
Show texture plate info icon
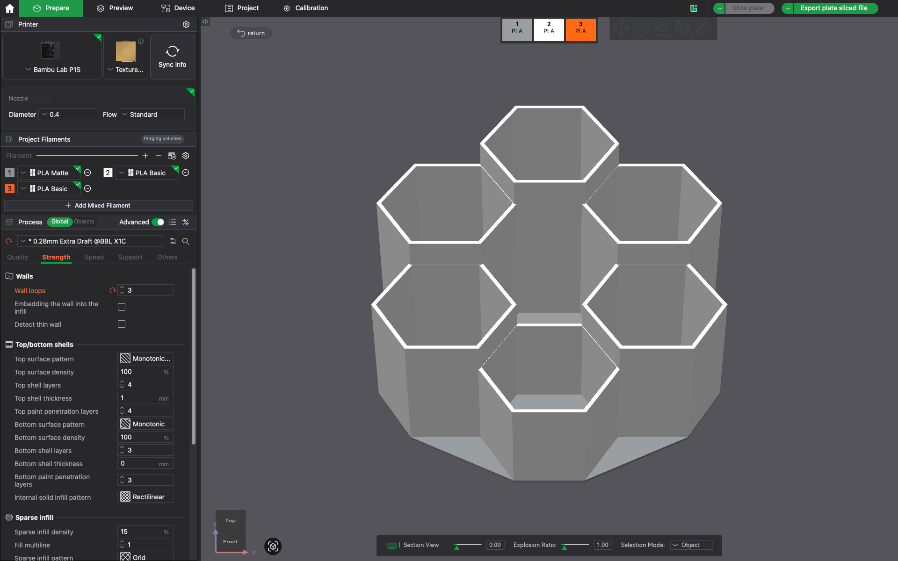pyautogui.click(x=141, y=41)
